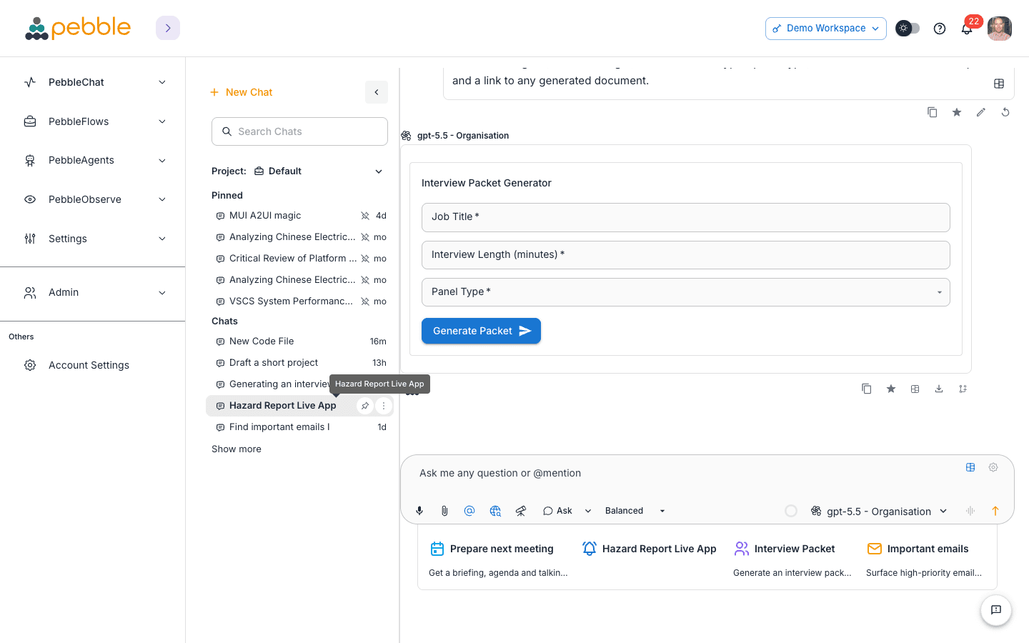Open more options for Hazard Report chat
This screenshot has width=1029, height=643.
(384, 406)
